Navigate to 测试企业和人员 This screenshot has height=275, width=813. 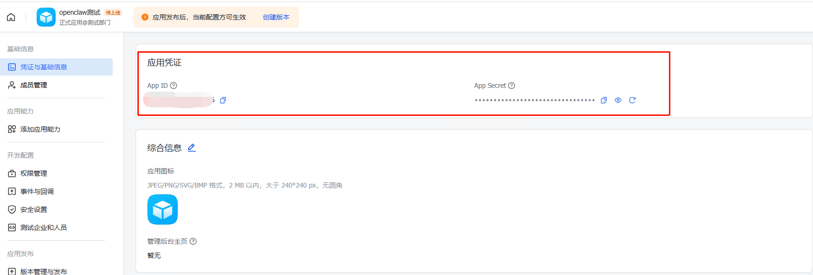43,228
